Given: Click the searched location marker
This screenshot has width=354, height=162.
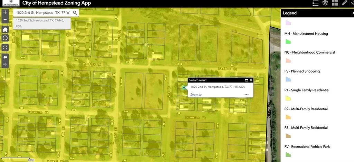Looking at the screenshot, I should [x=184, y=87].
